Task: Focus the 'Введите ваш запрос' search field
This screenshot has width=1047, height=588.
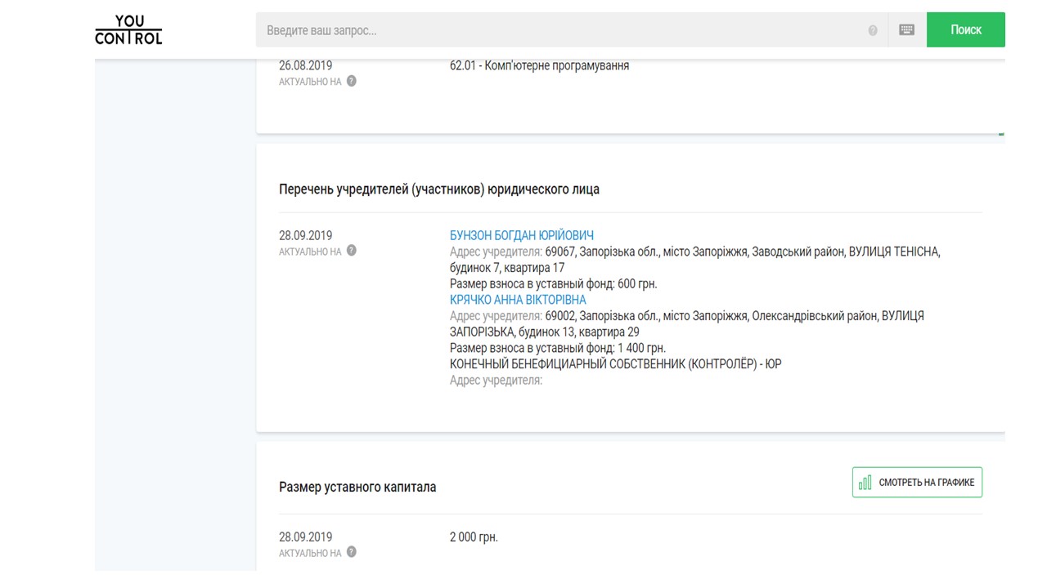Action: (564, 30)
